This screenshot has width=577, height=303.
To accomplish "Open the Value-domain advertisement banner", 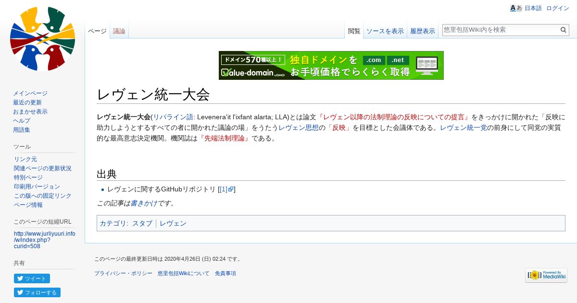I will [331, 65].
